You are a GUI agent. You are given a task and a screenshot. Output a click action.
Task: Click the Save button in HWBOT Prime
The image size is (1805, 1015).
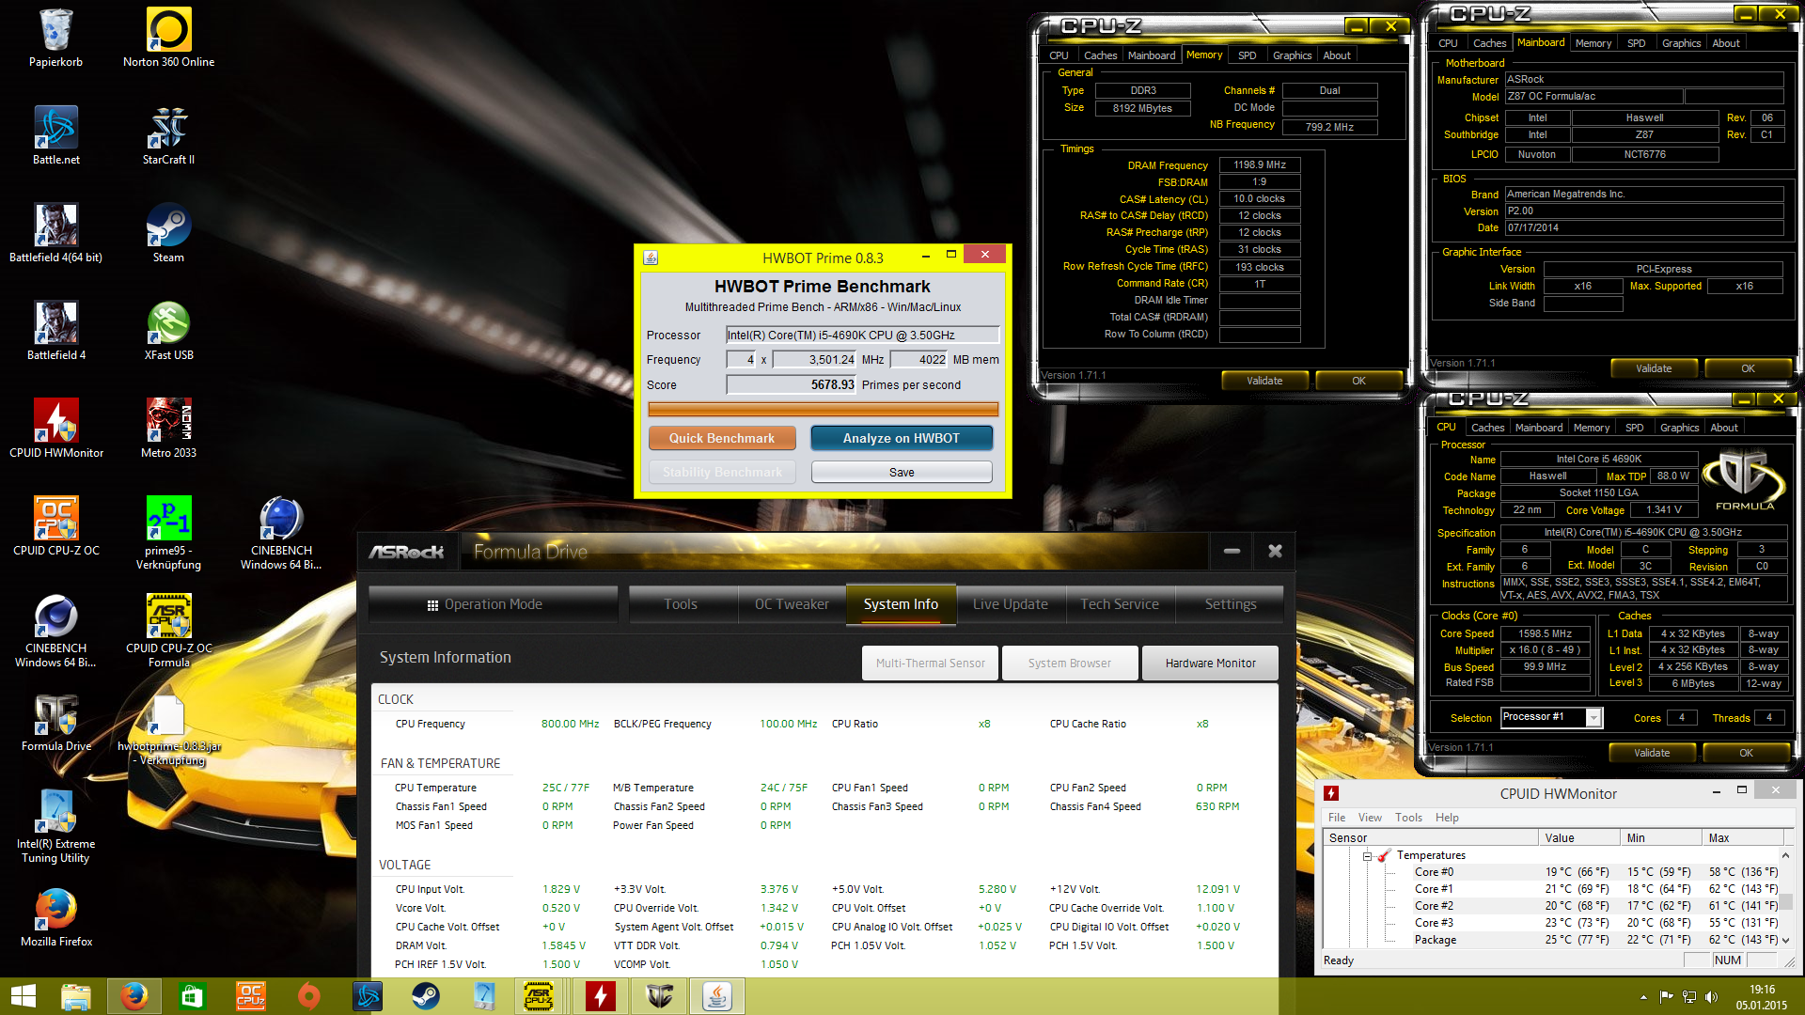(901, 472)
